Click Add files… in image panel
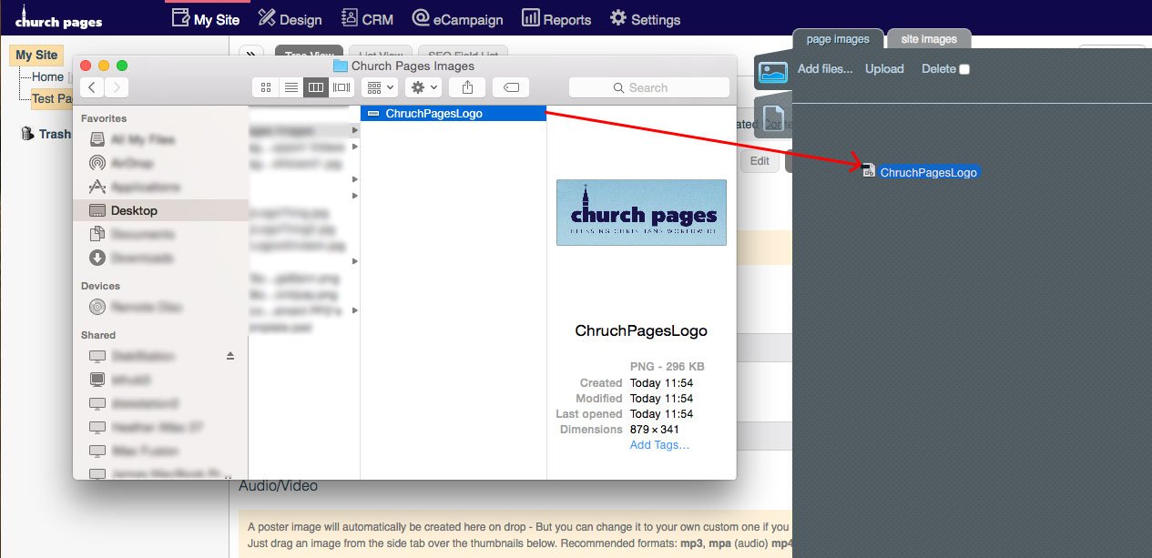The width and height of the screenshot is (1152, 558). coord(825,68)
